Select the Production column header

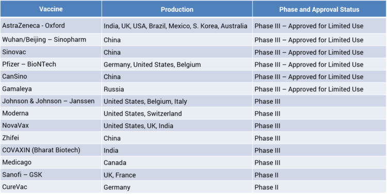(x=177, y=9)
